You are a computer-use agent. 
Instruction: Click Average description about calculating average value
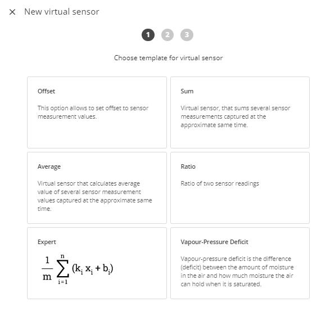click(95, 196)
